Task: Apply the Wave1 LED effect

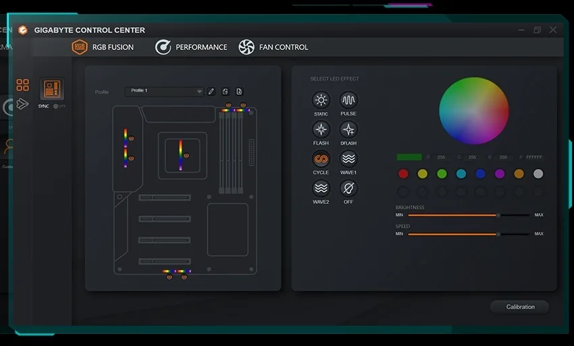Action: 348,159
